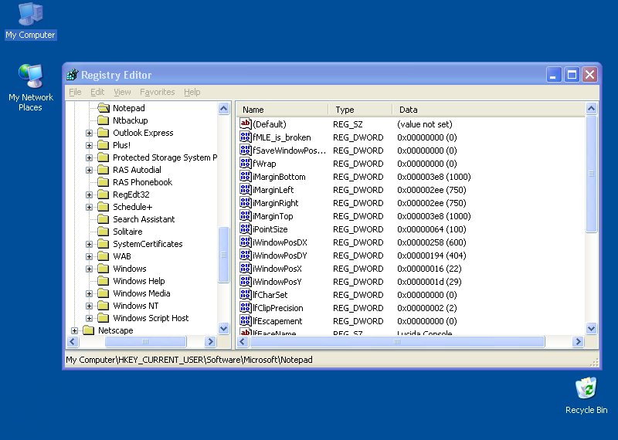
Task: Click the data 0x00000064 (100)
Action: [432, 229]
